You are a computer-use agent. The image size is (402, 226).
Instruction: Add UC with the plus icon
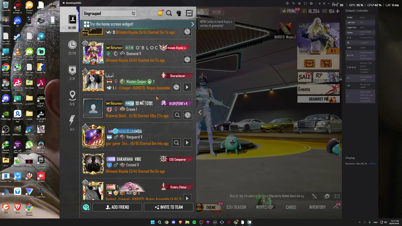[x=338, y=11]
